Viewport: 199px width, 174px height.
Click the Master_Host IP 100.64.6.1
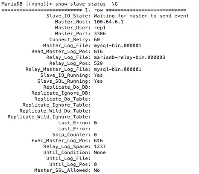109,22
